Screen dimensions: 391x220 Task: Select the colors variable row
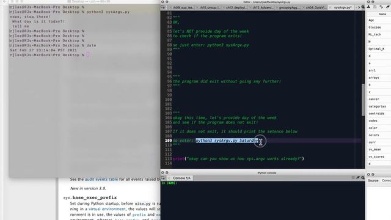(379, 135)
